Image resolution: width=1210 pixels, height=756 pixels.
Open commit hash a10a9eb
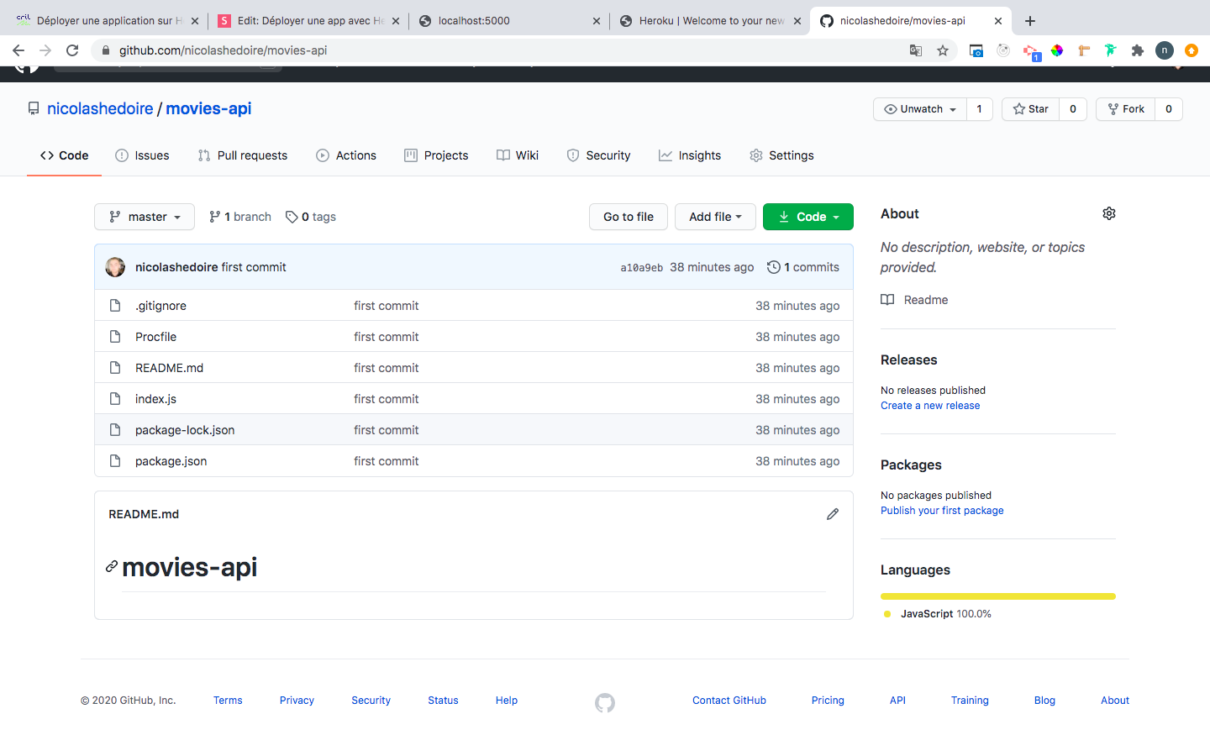click(x=642, y=268)
